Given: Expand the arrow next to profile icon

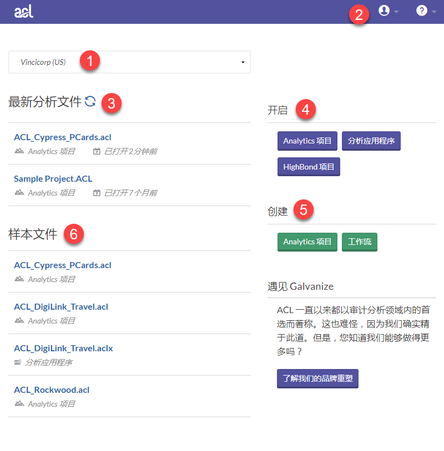Looking at the screenshot, I should click(x=396, y=12).
